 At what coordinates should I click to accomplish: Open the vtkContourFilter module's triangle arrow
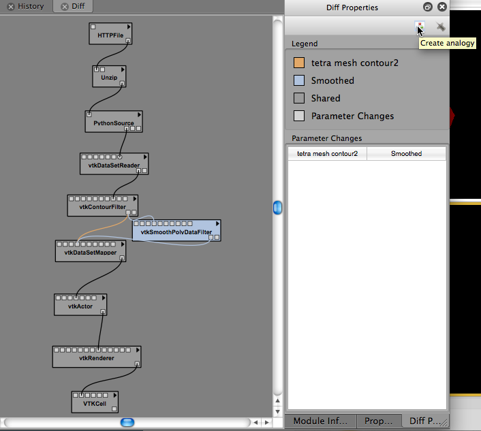[x=135, y=199]
